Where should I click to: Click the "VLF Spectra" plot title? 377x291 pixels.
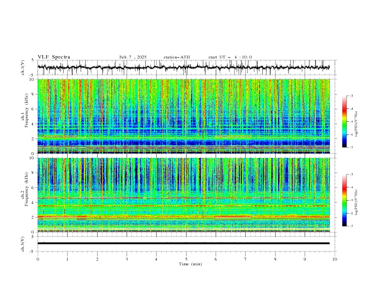pyautogui.click(x=54, y=57)
